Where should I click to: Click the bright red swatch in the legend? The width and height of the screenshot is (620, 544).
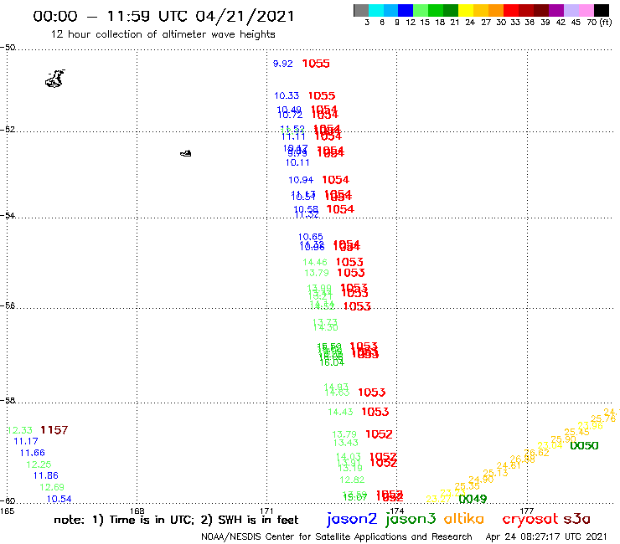coord(511,10)
